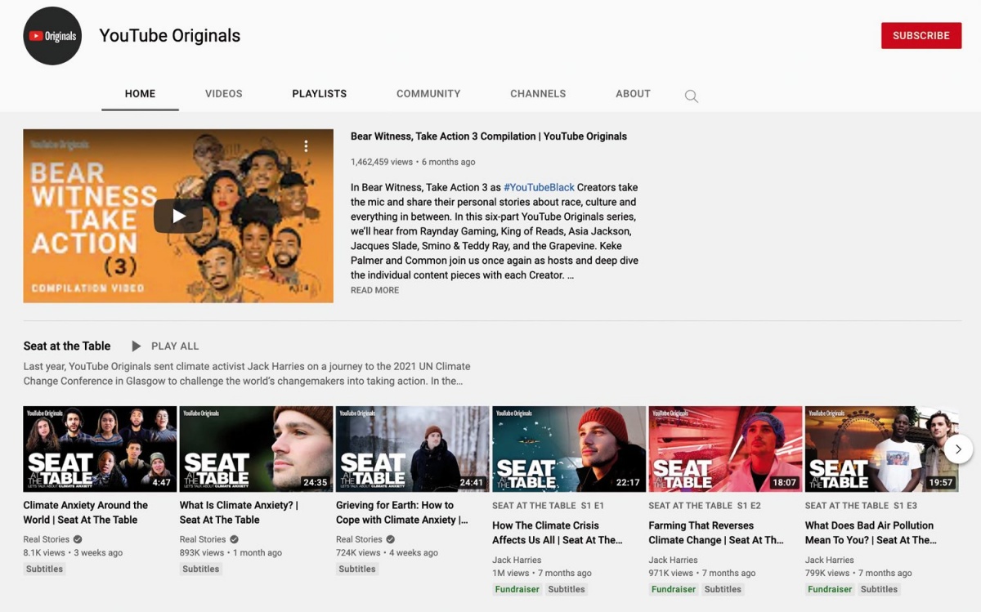Click the 971K views, 7 months ago text
This screenshot has height=612, width=981.
(x=702, y=573)
